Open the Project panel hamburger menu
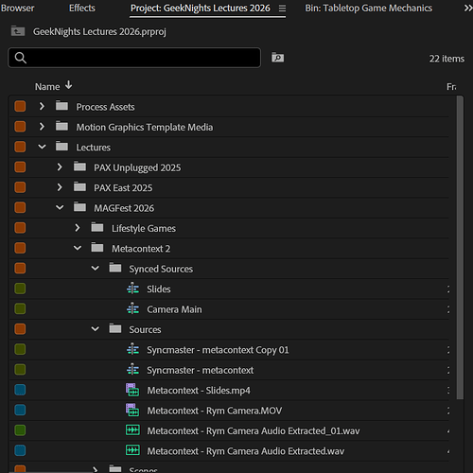Screen dimensions: 473x473 282,9
